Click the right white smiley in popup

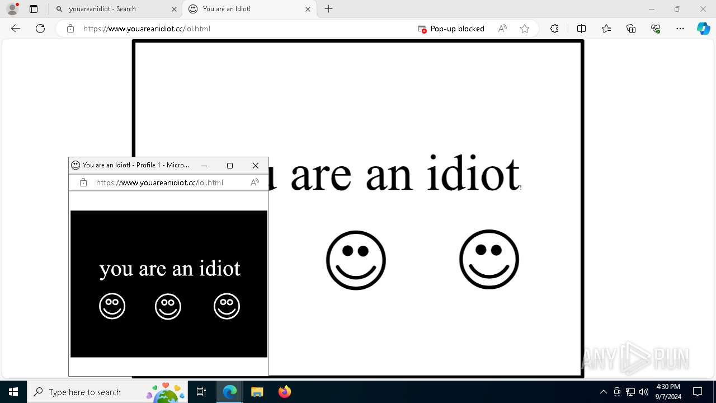(x=227, y=306)
